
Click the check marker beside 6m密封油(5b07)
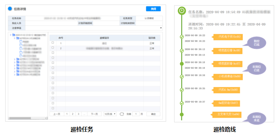tap(182, 103)
